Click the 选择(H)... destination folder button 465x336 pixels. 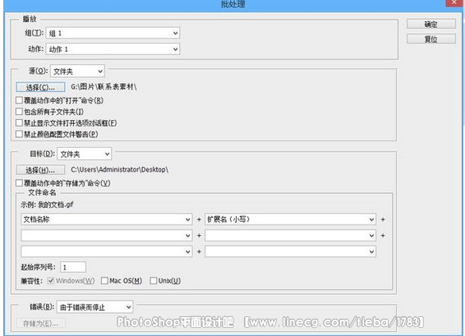pos(40,170)
